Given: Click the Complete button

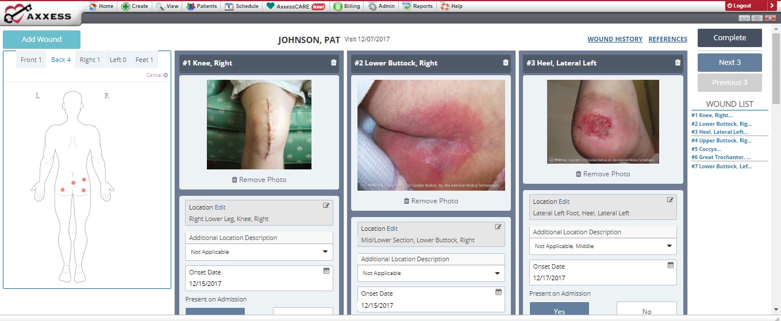Looking at the screenshot, I should click(729, 38).
